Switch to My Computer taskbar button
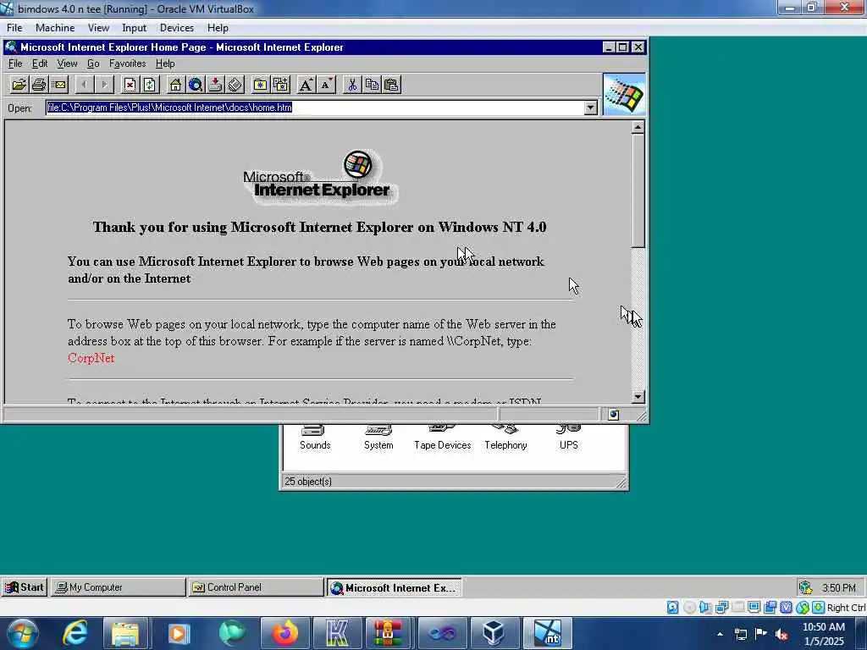Viewport: 867px width, 650px height. (118, 587)
